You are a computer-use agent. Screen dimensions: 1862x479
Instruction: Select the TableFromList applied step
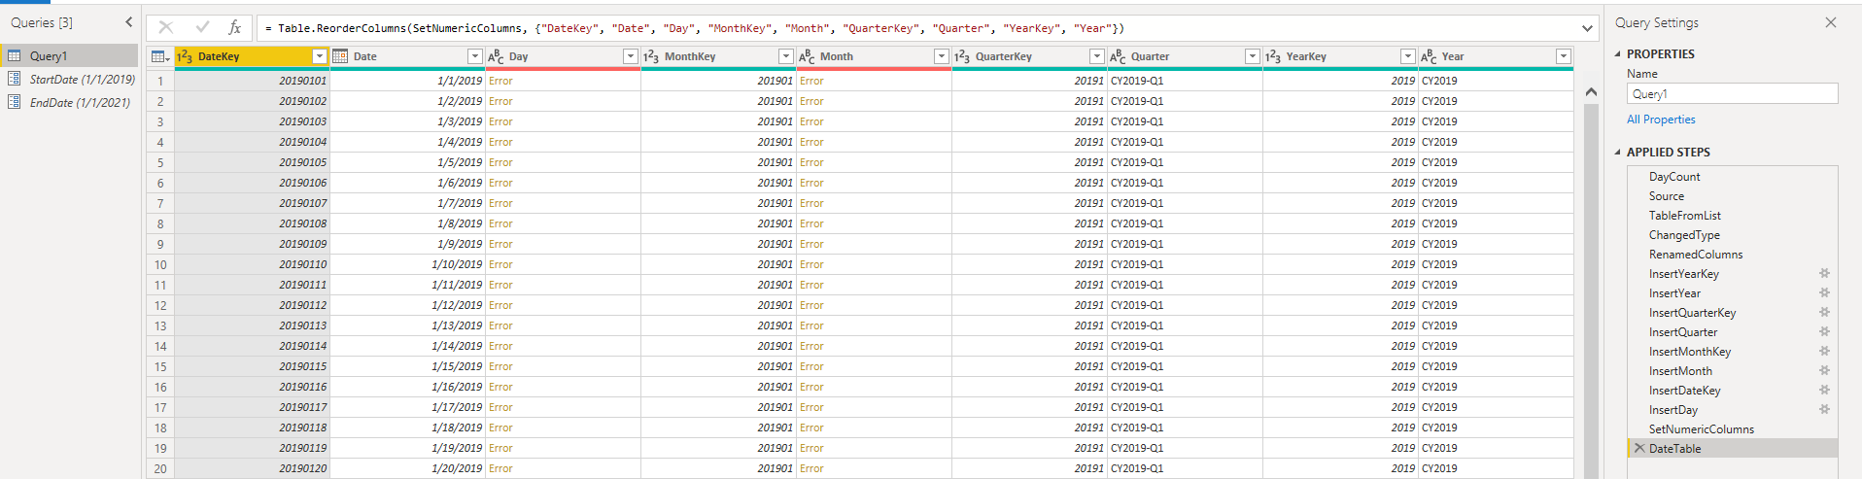pos(1733,216)
